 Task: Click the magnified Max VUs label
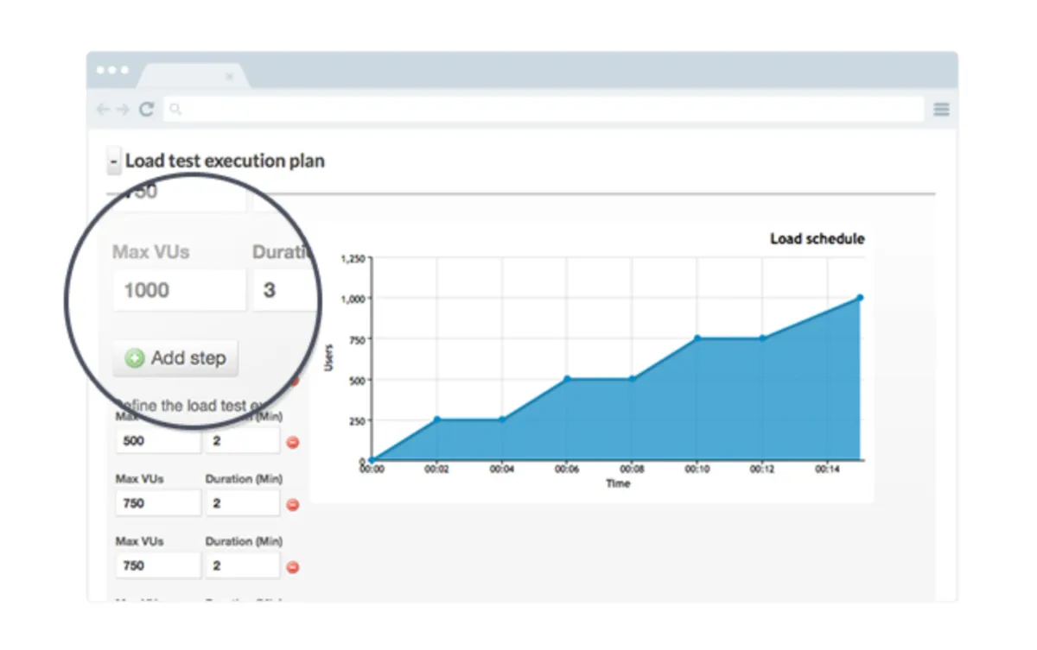[151, 253]
